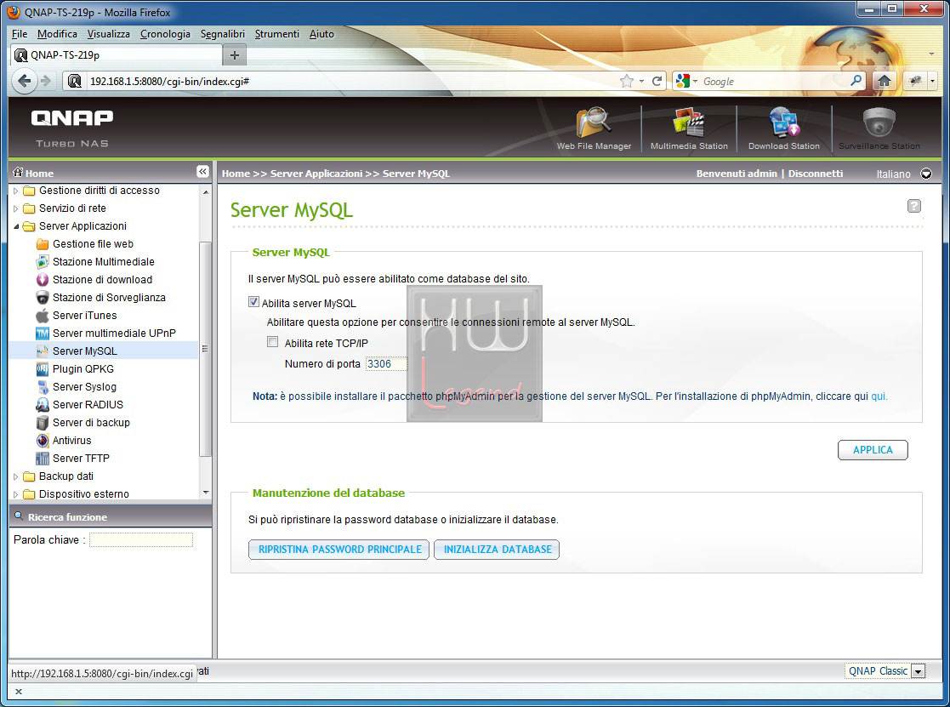Open the Italiano language dropdown
Screen dimensions: 950x707
[926, 174]
